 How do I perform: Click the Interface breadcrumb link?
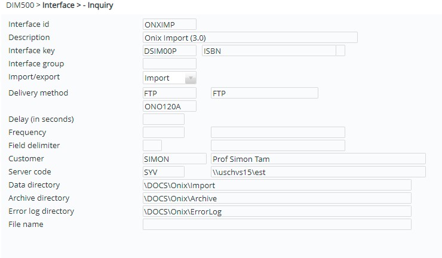click(59, 5)
